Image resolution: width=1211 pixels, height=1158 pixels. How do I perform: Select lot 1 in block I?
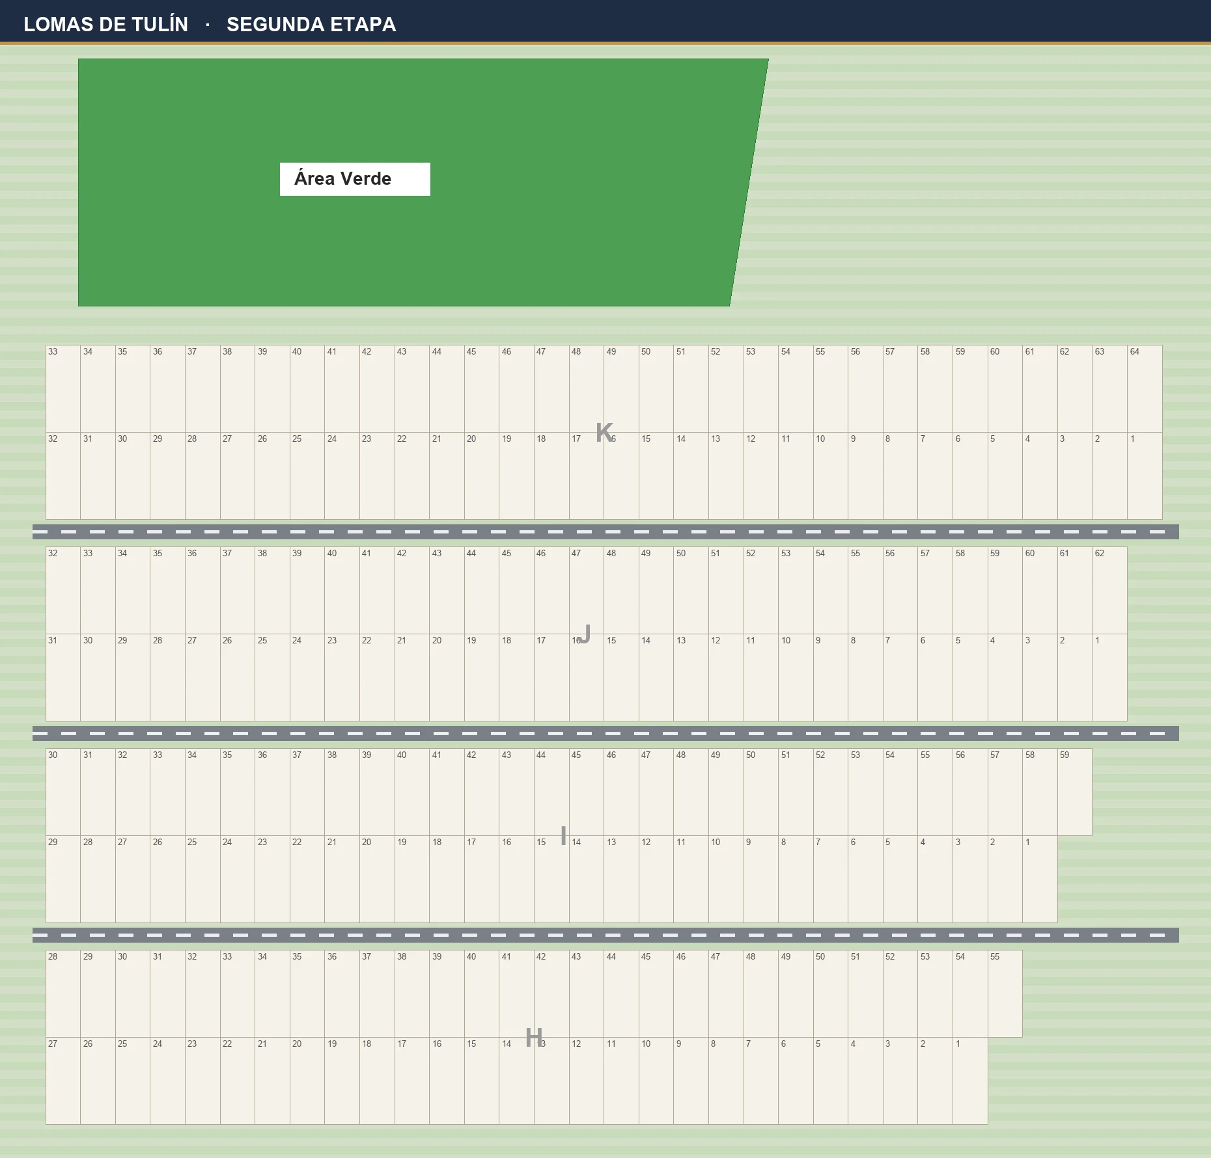[1040, 879]
